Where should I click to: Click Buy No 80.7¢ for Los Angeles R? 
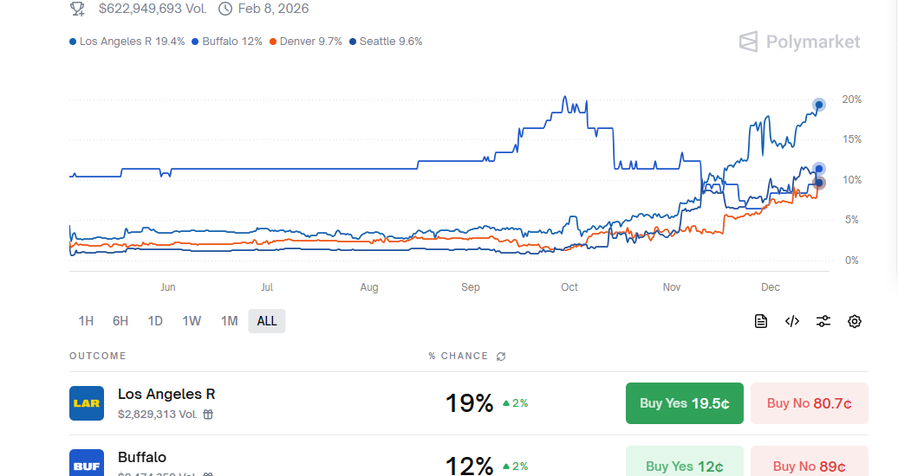(809, 403)
